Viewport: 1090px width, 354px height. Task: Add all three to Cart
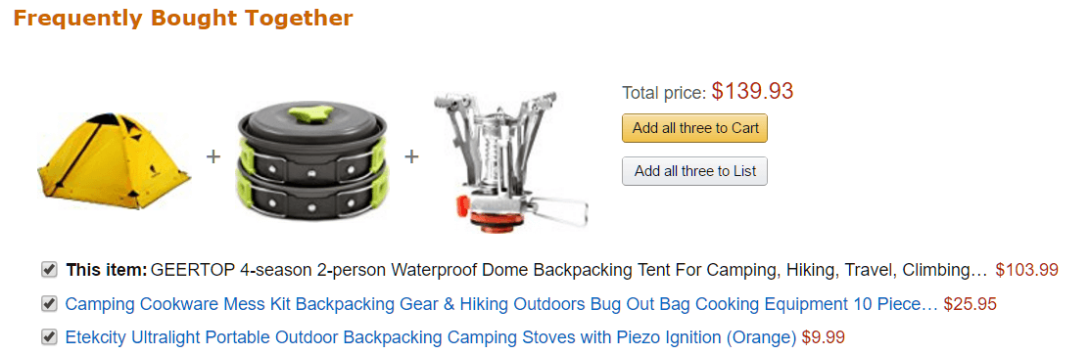694,128
